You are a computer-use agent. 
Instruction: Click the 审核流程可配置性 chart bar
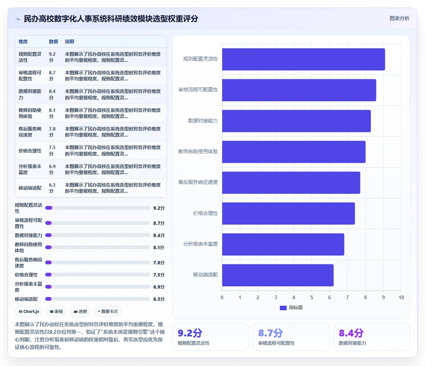click(x=299, y=90)
